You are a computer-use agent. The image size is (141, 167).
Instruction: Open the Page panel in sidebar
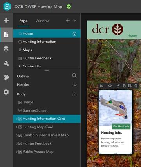pos(6,35)
